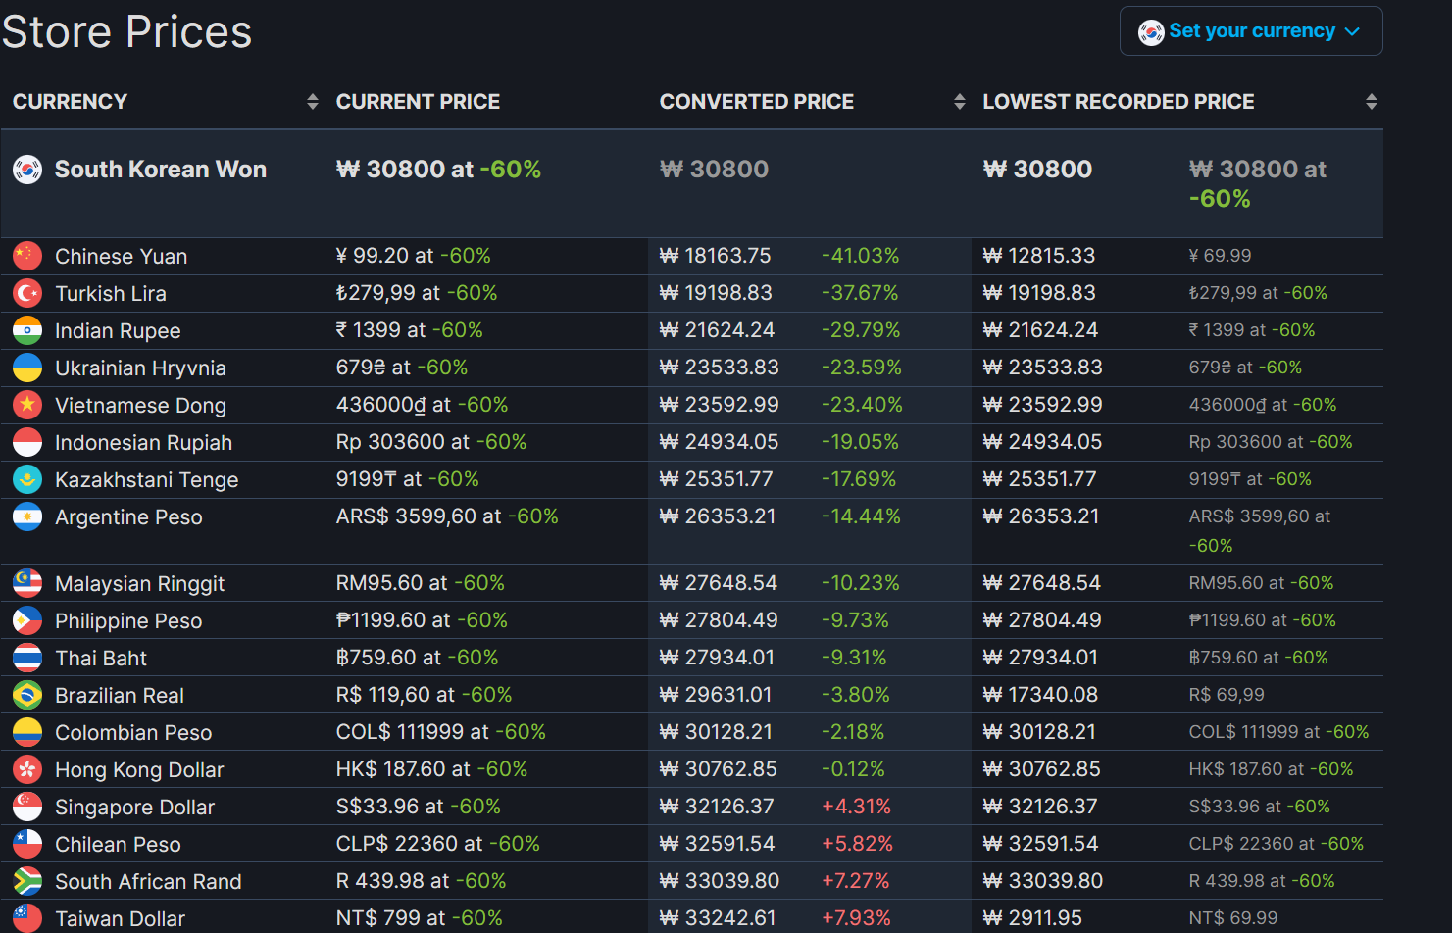The image size is (1452, 933).
Task: Select the Brazilian Real currency name
Action: tap(120, 696)
